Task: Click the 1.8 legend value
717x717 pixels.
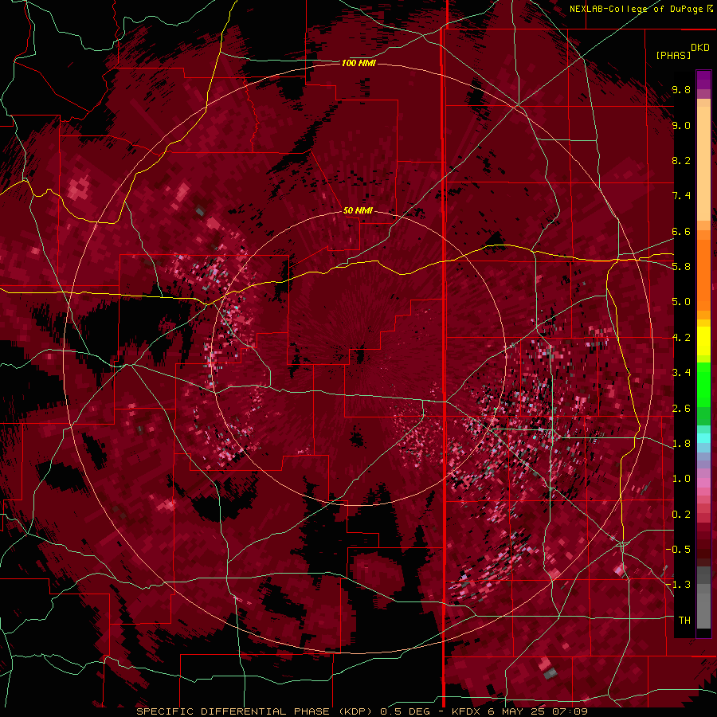Action: point(681,444)
